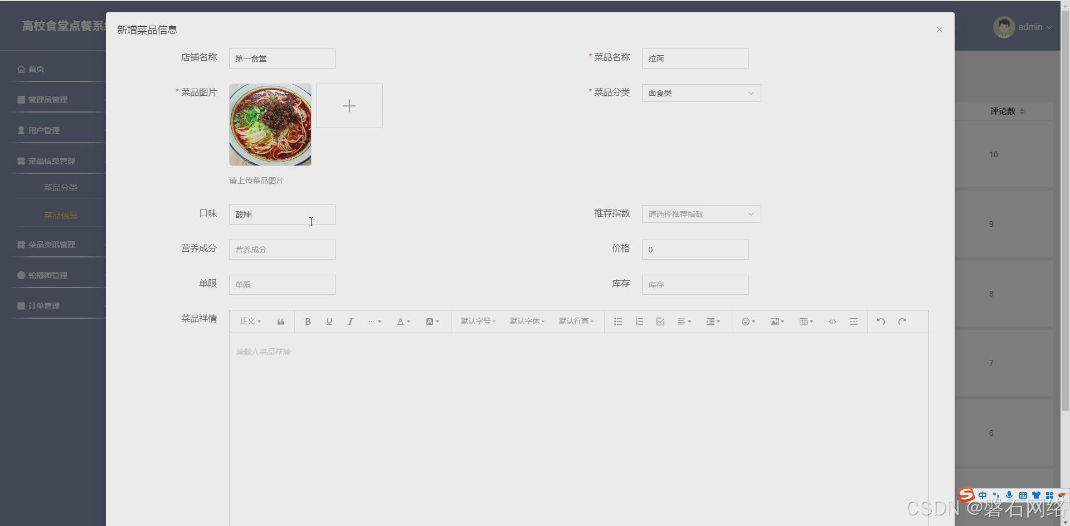Image resolution: width=1070 pixels, height=526 pixels.
Task: Insert a blockquote in the editor toolbar
Action: [x=281, y=322]
